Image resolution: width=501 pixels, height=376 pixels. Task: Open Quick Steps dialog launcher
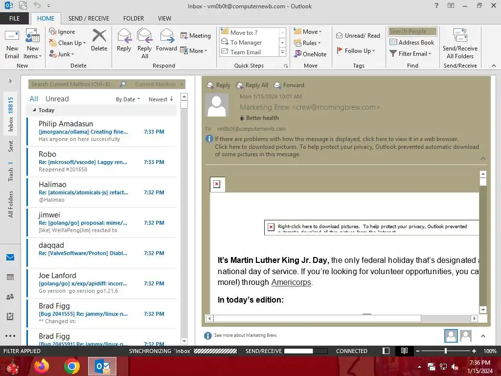(286, 66)
